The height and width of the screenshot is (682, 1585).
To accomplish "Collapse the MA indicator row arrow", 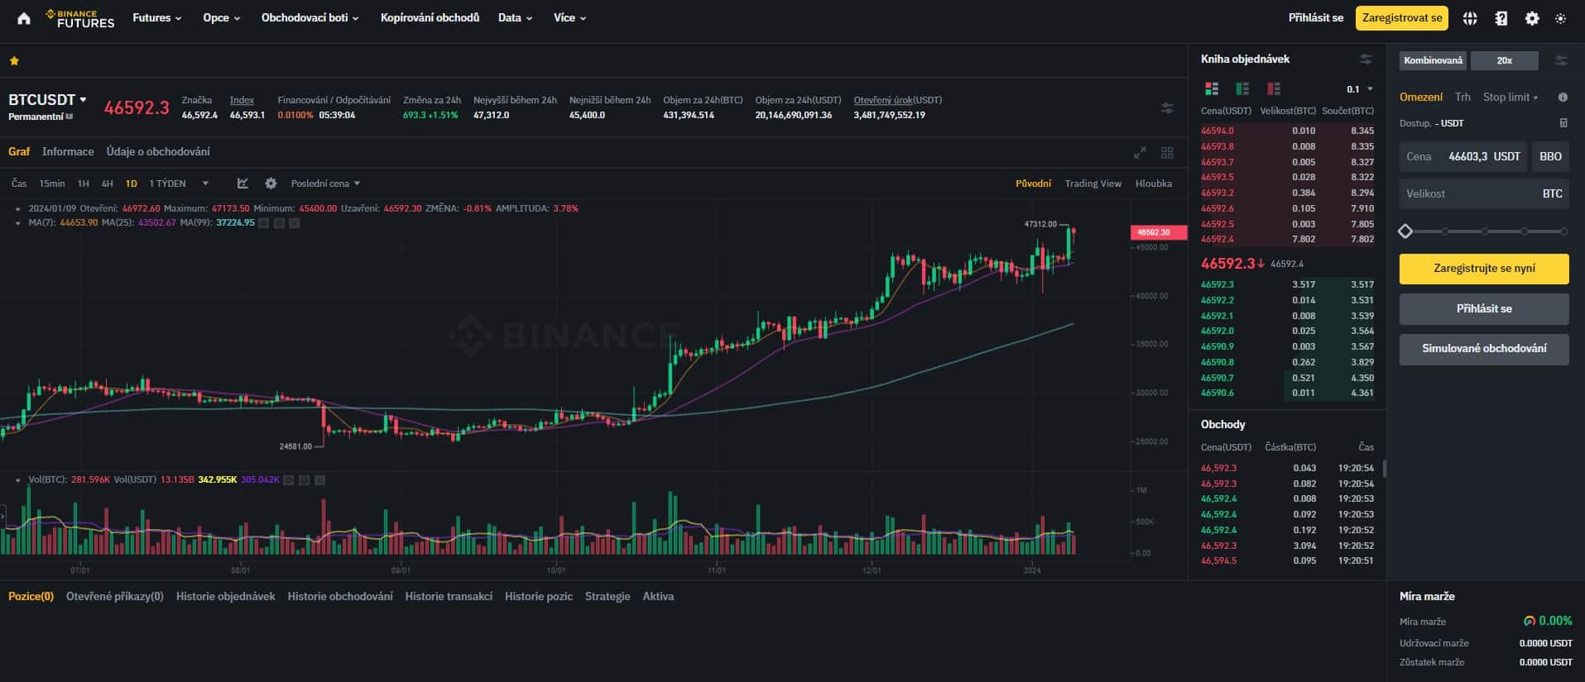I will [18, 223].
